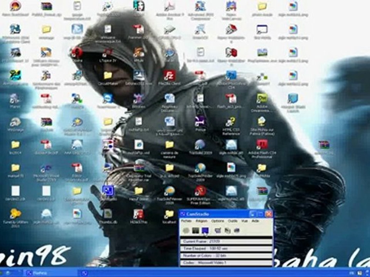Select the Adobe Acrobat 9 Pro shortcut

170,10
